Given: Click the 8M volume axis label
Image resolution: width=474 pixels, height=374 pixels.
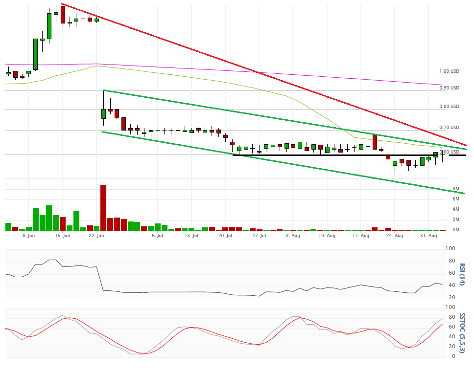Looking at the screenshot, I should (455, 189).
